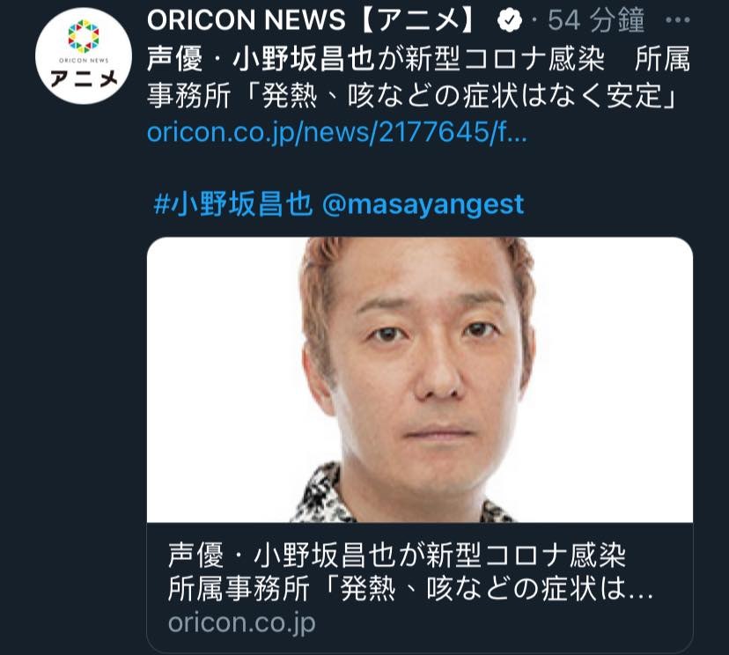Click the gray oricon.co.jp card domain
Screen dimensions: 729x655
tap(242, 622)
